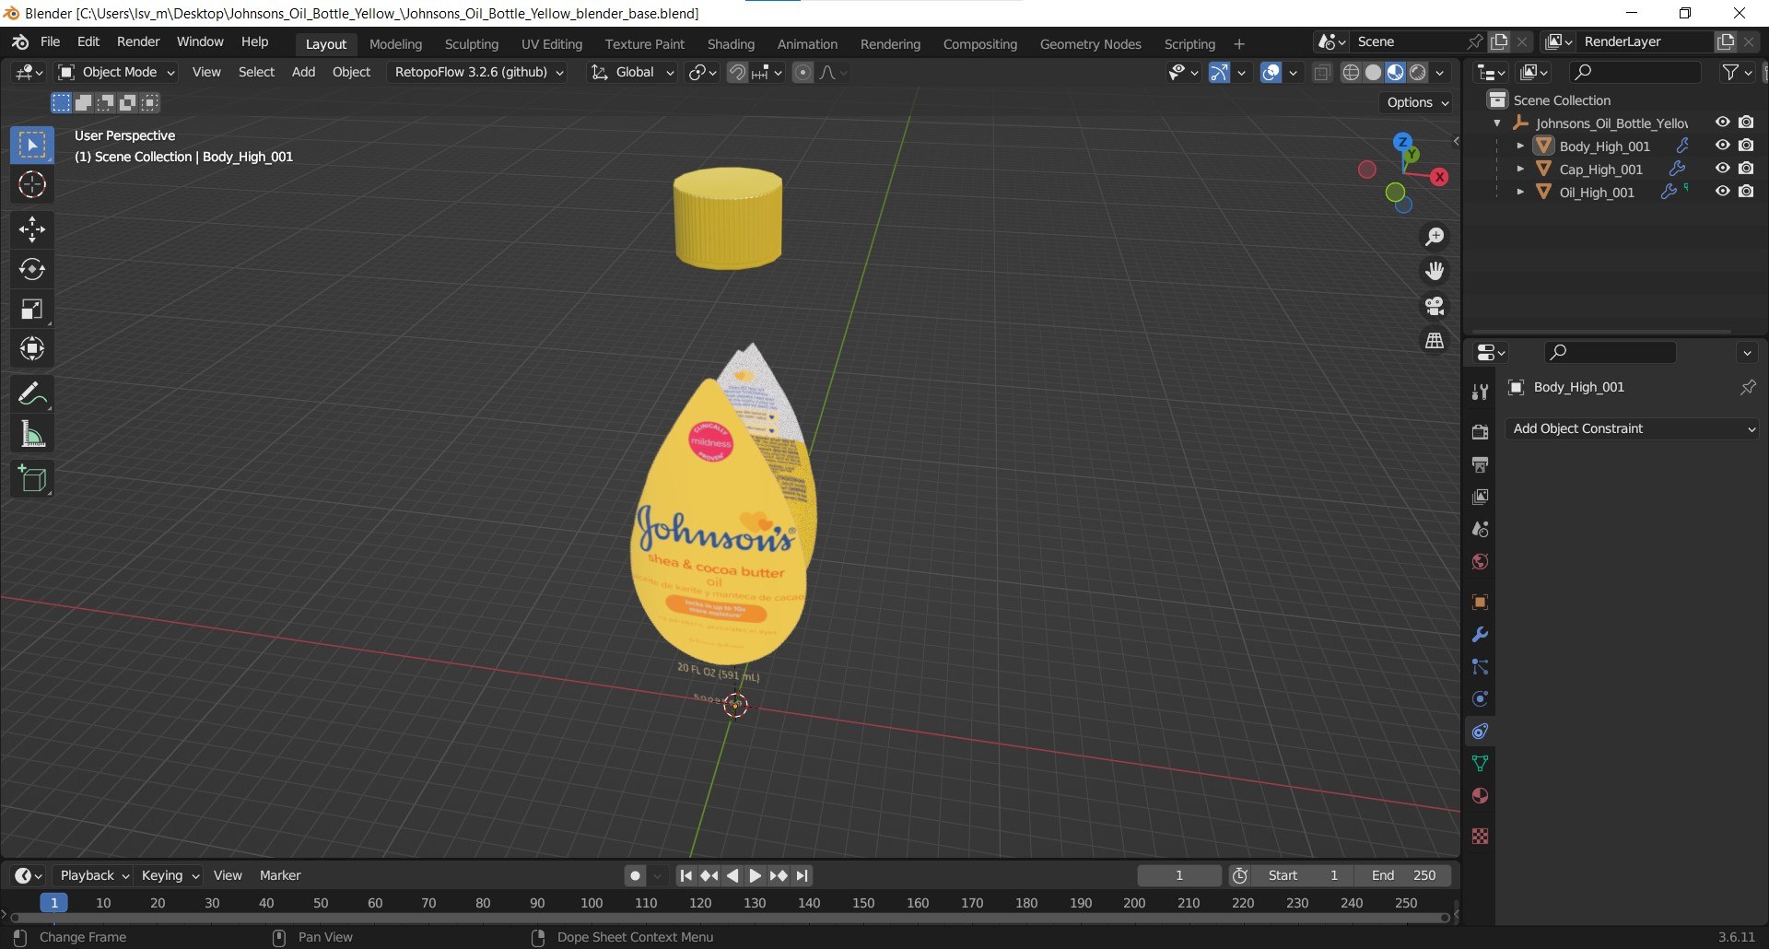Toggle camera view icon
This screenshot has height=949, width=1769.
tap(1435, 306)
